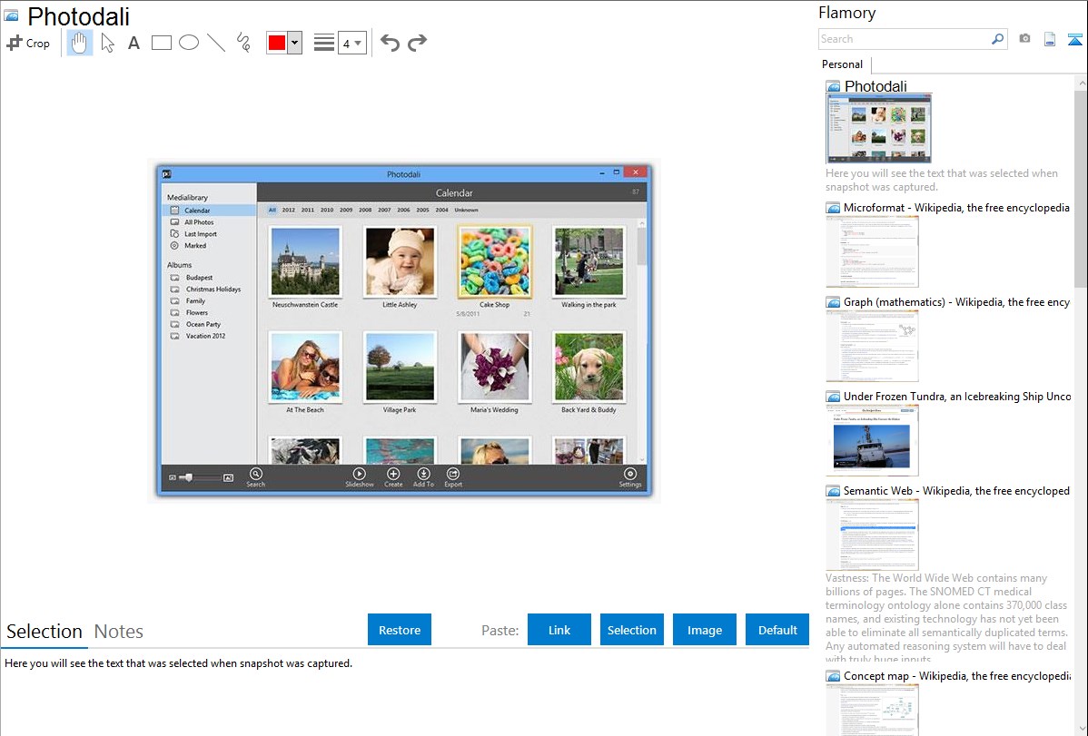
Task: Click the blue collapse panel icon
Action: click(1074, 39)
